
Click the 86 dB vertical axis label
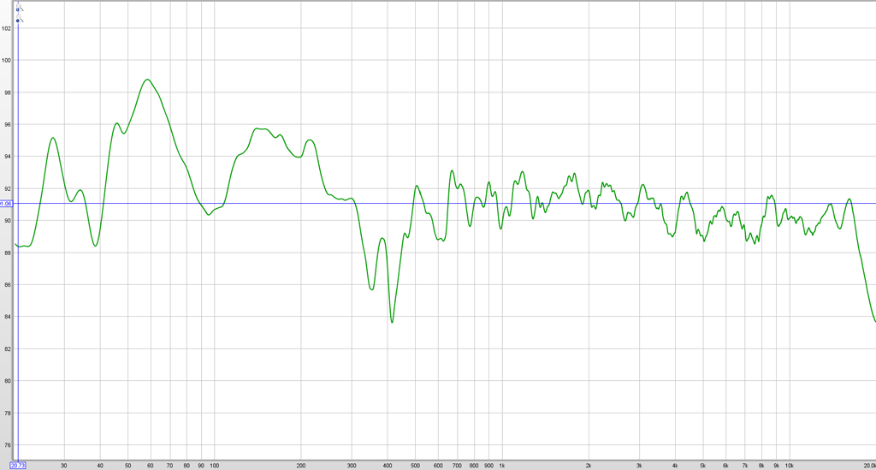[7, 284]
